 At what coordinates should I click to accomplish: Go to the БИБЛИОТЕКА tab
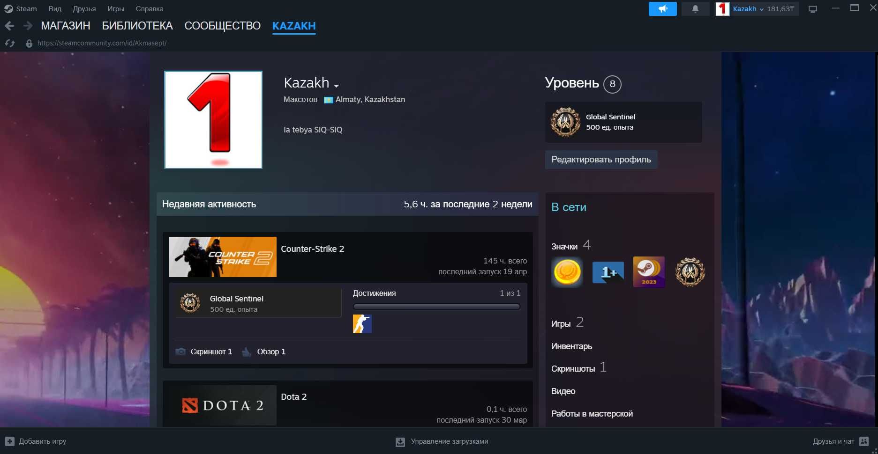click(137, 26)
